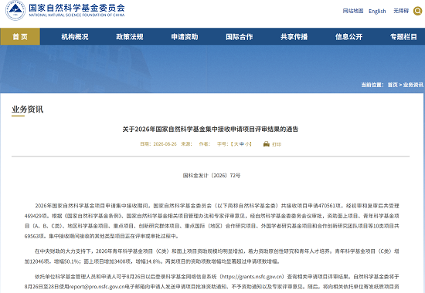Click the NSFC emblem logo
The height and width of the screenshot is (293, 425).
pos(15,10)
